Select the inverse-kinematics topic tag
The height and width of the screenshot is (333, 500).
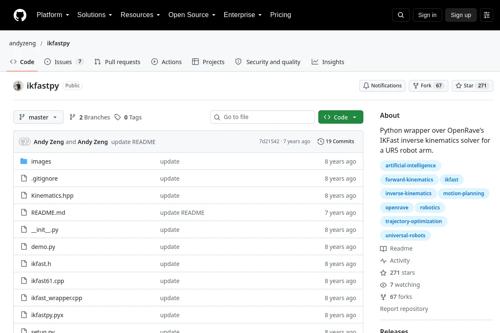point(408,194)
